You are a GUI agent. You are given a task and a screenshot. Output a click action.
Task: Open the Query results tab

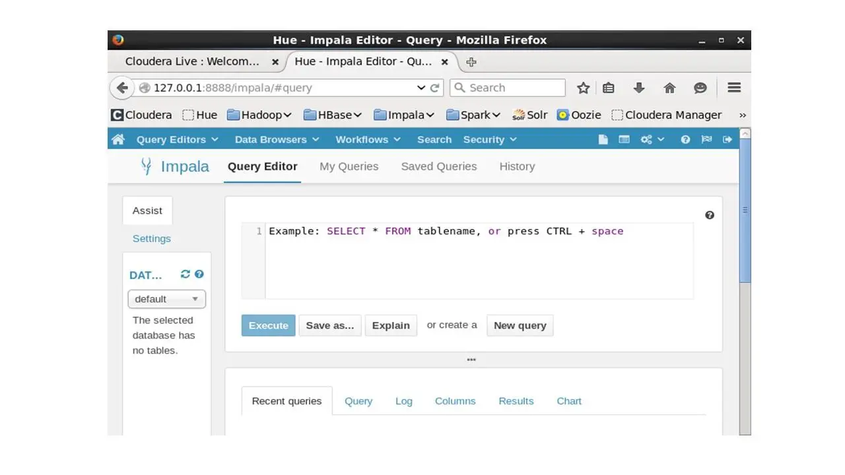[358, 401]
